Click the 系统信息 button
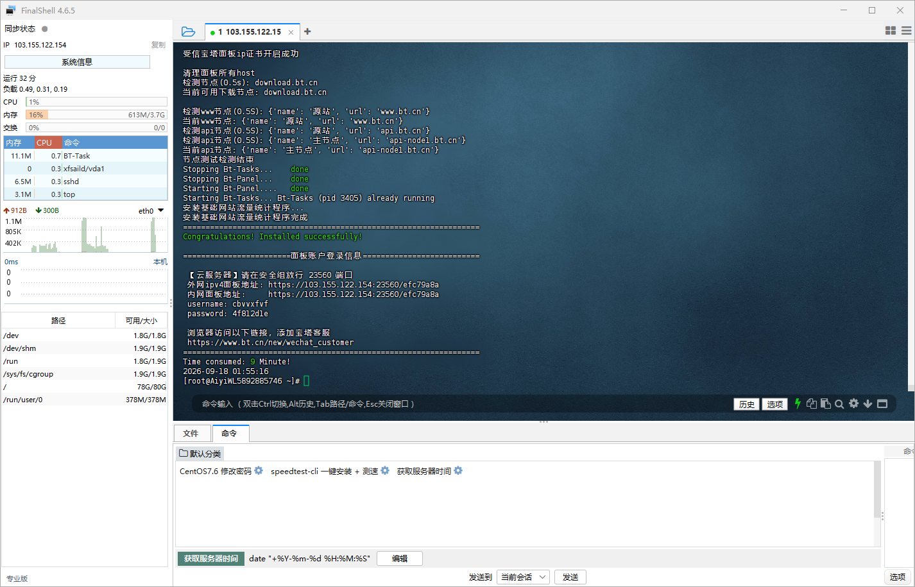Viewport: 915px width, 587px height. pyautogui.click(x=77, y=62)
